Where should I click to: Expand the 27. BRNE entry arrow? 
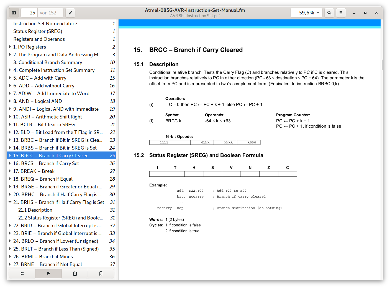(x=10, y=264)
